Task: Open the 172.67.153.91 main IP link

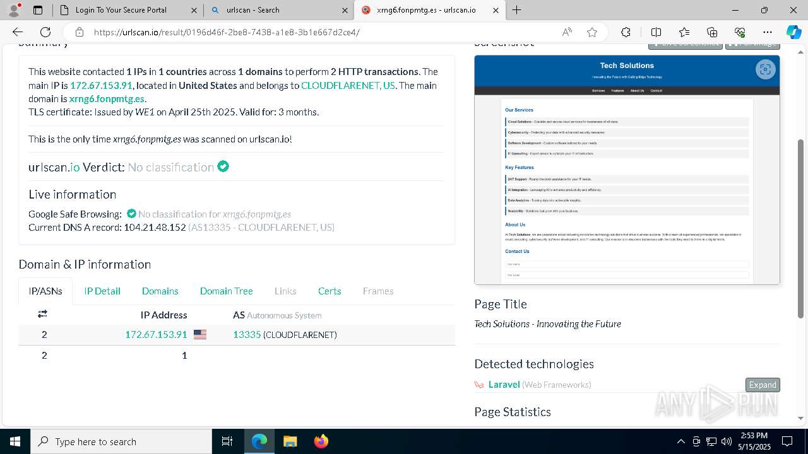Action: (101, 86)
